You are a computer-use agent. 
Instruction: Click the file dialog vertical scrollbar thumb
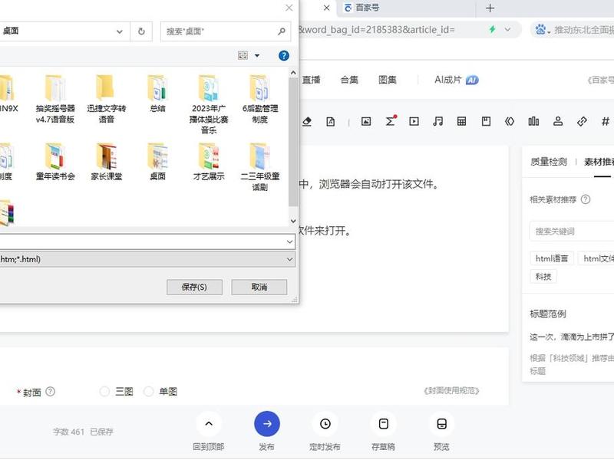(x=293, y=143)
